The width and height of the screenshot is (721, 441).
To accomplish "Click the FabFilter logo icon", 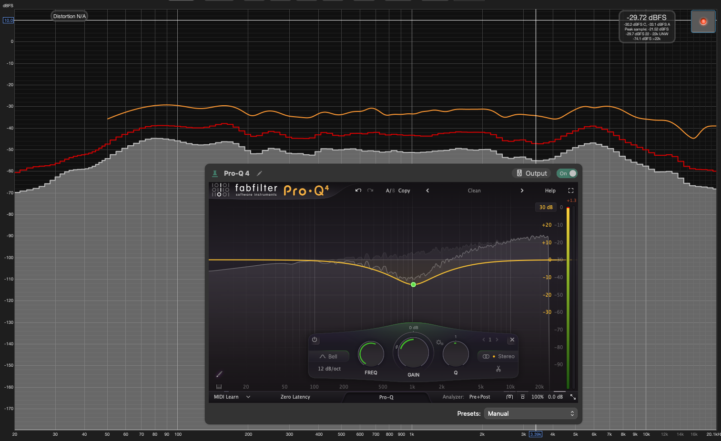I will click(x=220, y=190).
